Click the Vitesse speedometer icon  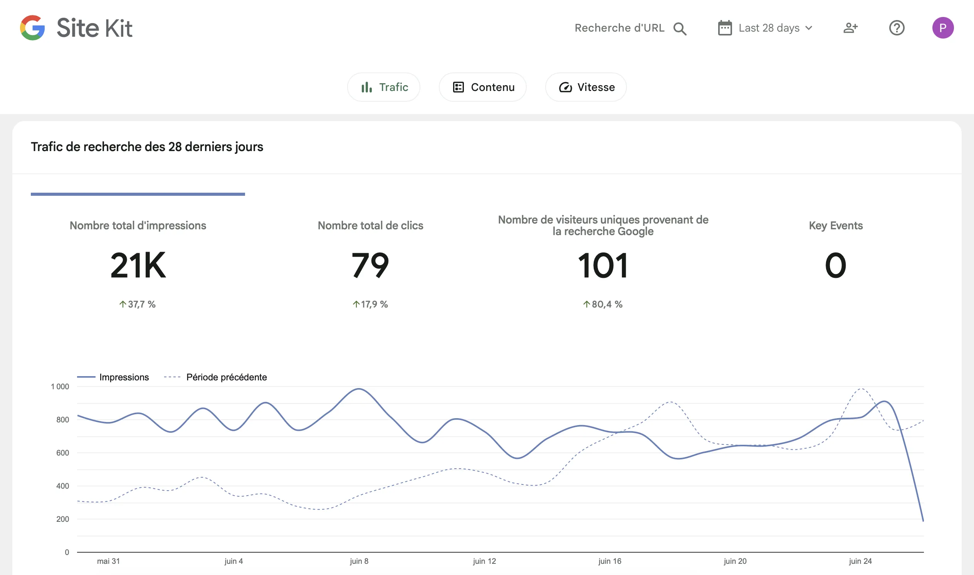pos(565,87)
